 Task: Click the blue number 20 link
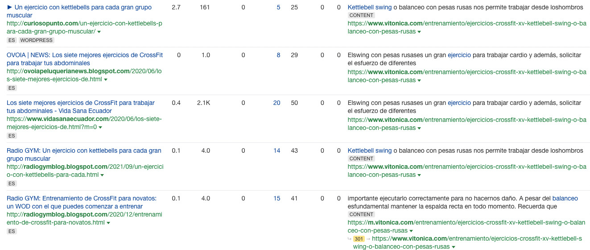coord(276,103)
